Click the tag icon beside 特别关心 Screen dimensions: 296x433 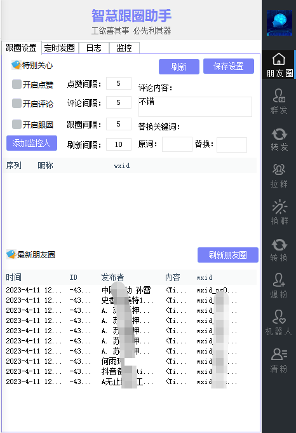[x=16, y=65]
